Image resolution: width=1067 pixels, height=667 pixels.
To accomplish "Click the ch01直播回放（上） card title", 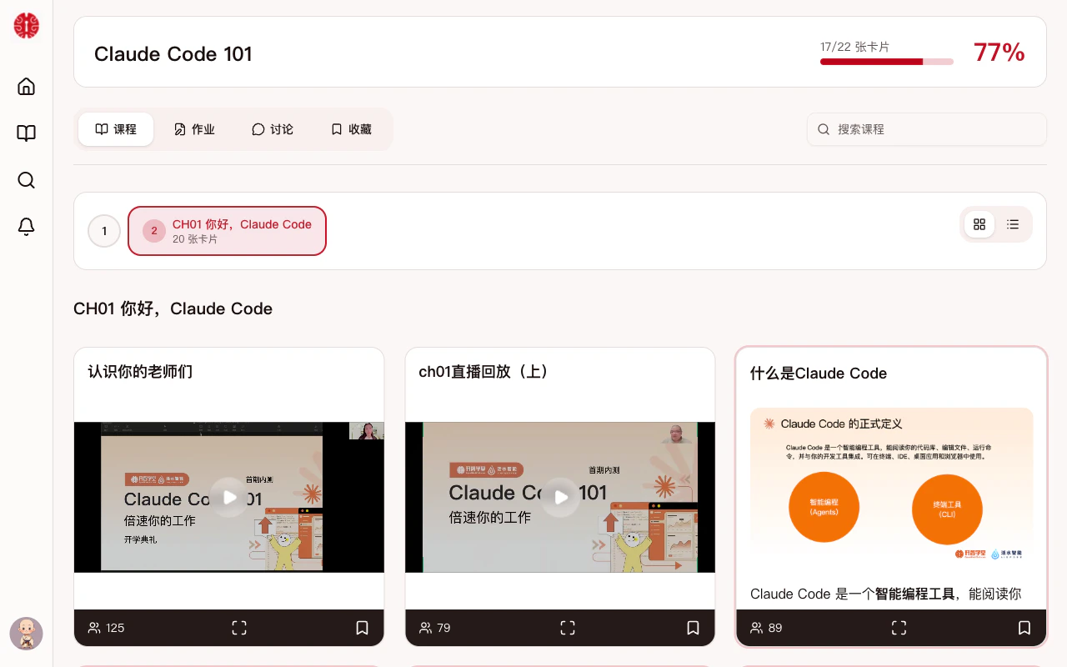I will pyautogui.click(x=484, y=372).
